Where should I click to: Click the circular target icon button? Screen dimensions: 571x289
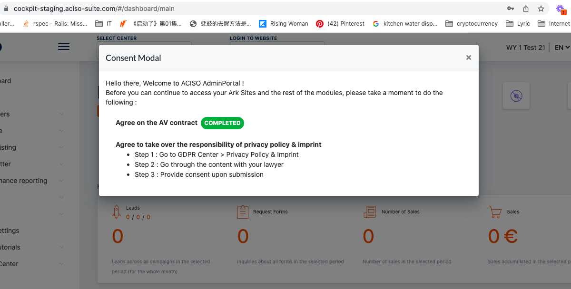pos(516,96)
